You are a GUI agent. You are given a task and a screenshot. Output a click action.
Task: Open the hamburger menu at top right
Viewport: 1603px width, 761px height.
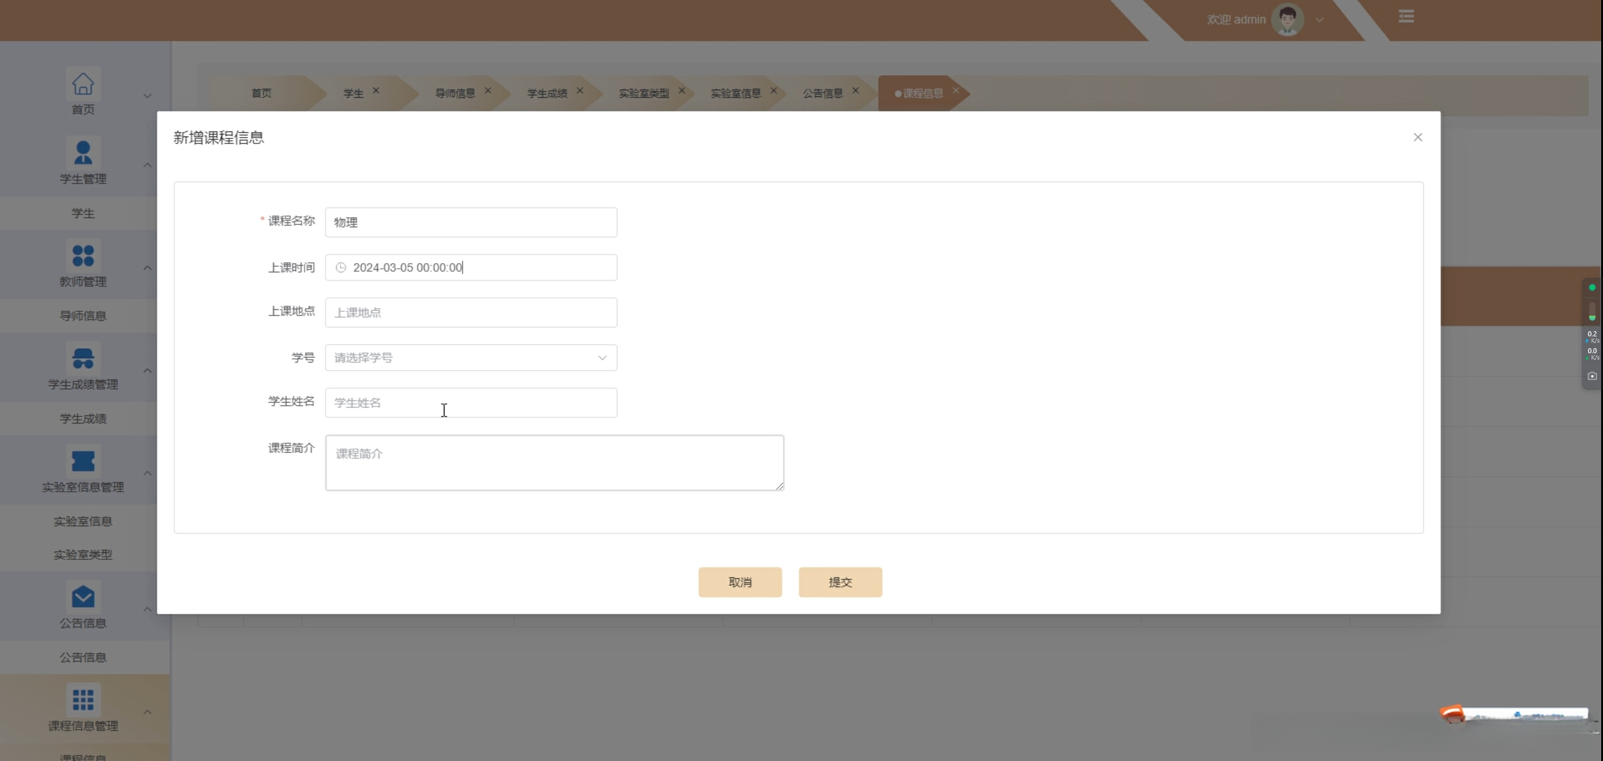click(1406, 17)
